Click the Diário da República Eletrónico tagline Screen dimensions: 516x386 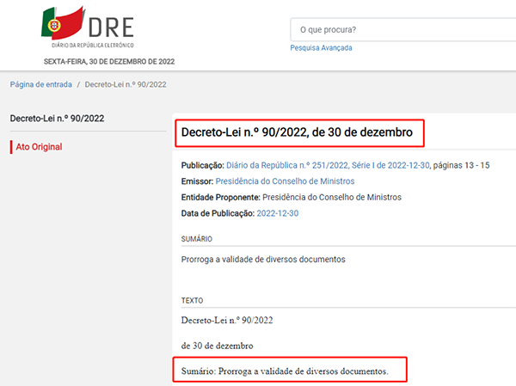click(x=93, y=45)
